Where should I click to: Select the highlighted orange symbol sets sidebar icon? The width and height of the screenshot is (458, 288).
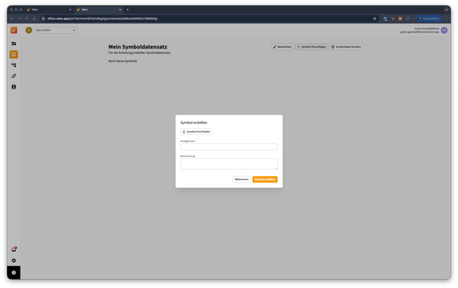click(14, 54)
